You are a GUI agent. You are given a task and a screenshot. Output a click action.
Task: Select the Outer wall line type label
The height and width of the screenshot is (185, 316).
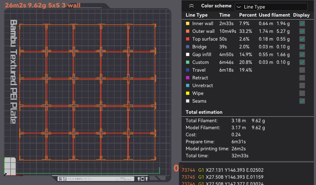point(203,31)
